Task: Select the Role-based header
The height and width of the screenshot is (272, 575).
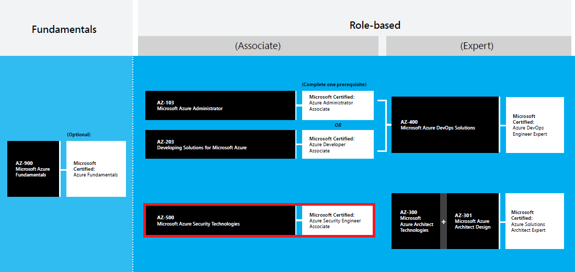Action: pos(374,25)
